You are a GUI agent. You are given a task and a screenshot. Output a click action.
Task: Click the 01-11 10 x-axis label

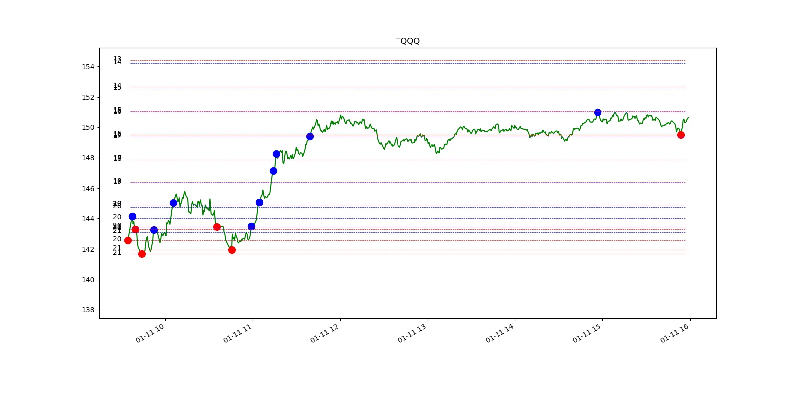pyautogui.click(x=150, y=333)
